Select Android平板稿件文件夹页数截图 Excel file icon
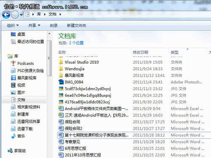 [61, 108]
